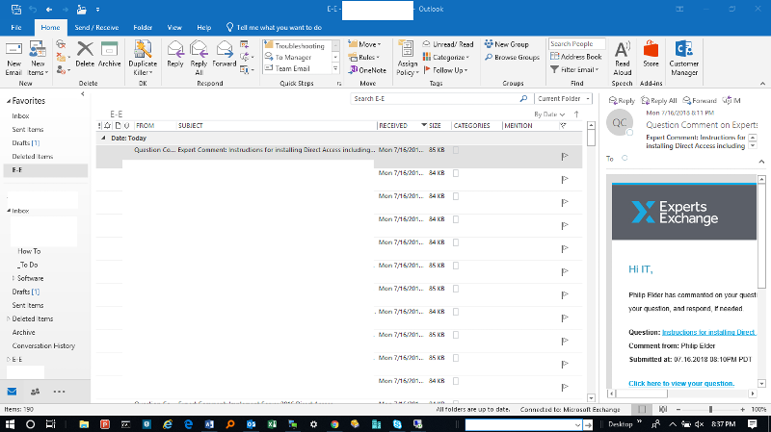The image size is (771, 432).
Task: Mark message Unread/Read
Action: pos(448,44)
